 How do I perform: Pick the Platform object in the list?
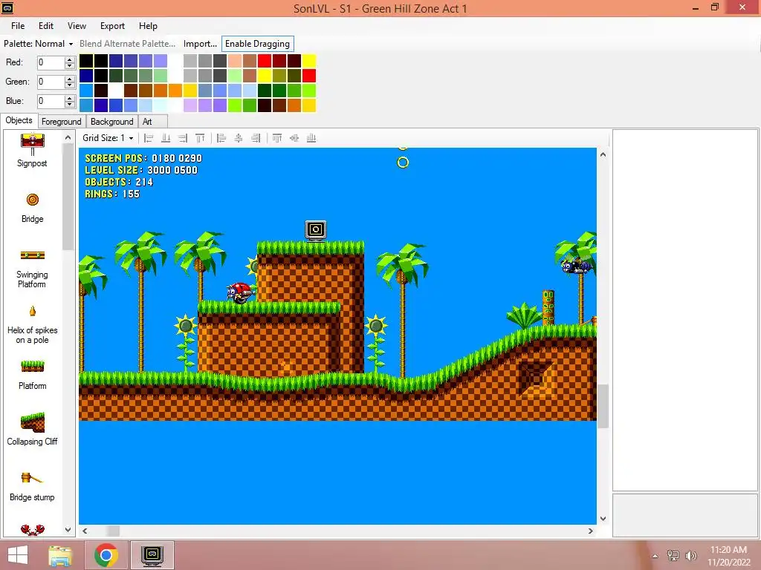click(32, 375)
